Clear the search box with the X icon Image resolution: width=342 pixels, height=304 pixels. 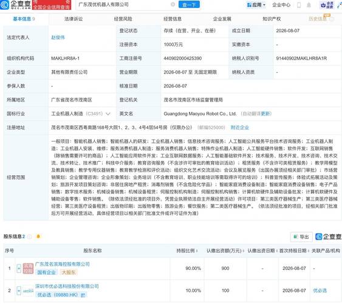173,4
